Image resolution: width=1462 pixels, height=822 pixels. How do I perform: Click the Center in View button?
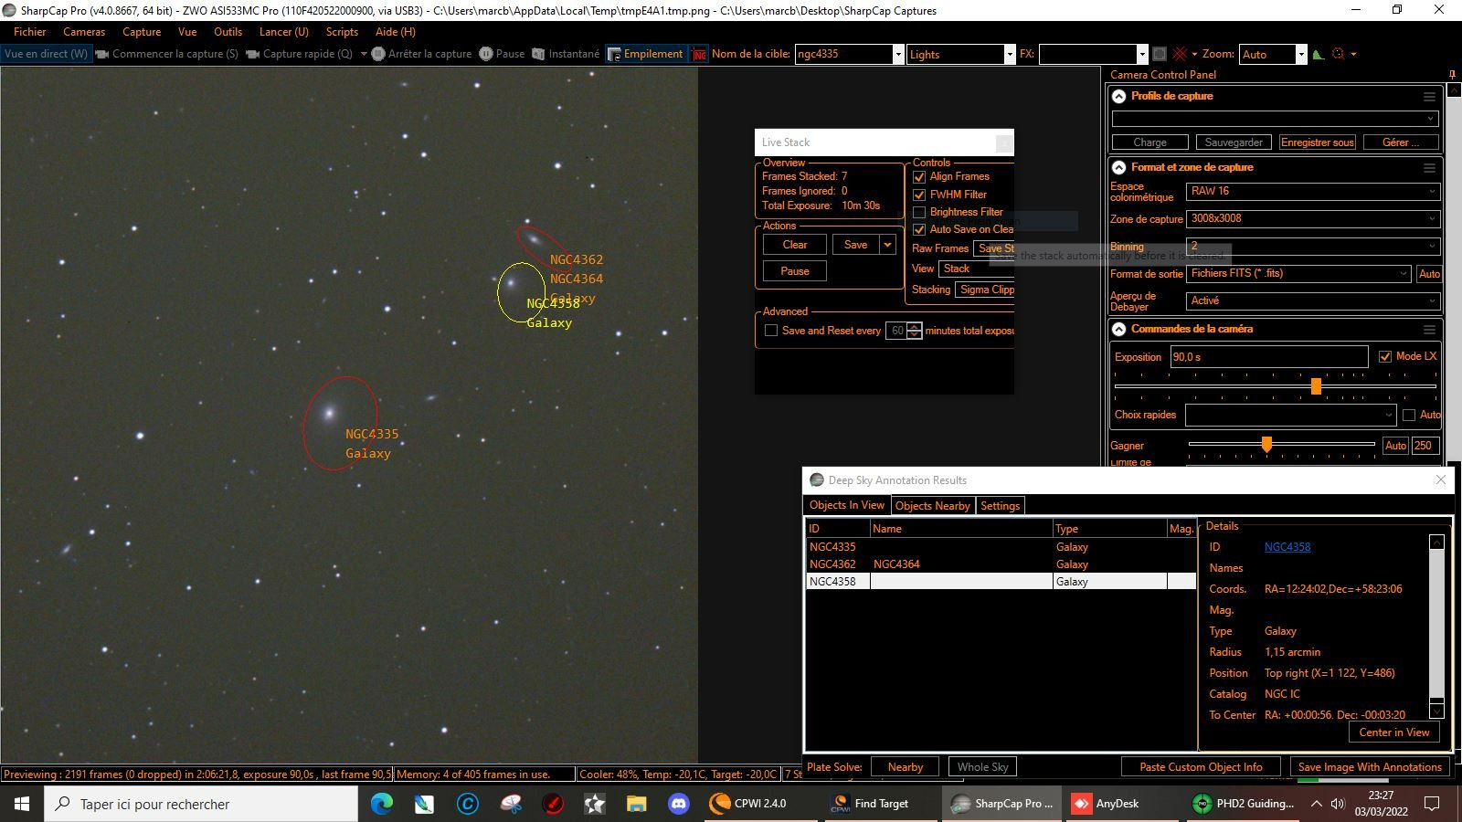coord(1393,732)
